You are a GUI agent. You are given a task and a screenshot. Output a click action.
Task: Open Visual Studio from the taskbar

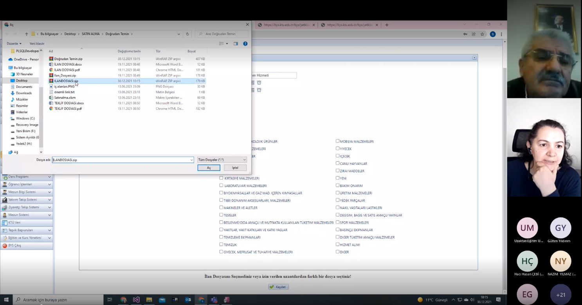click(136, 300)
